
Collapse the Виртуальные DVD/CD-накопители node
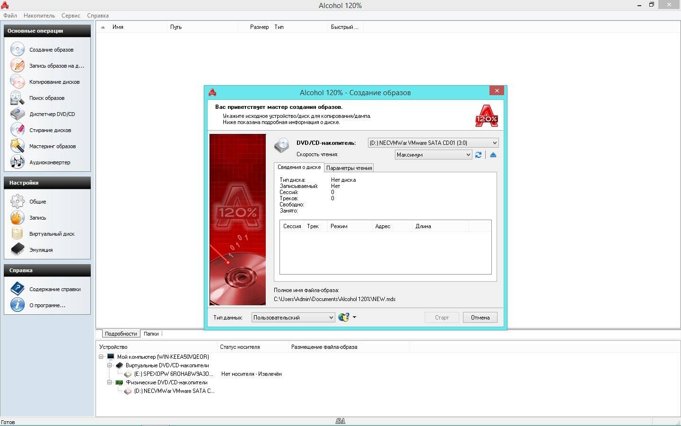coord(110,365)
